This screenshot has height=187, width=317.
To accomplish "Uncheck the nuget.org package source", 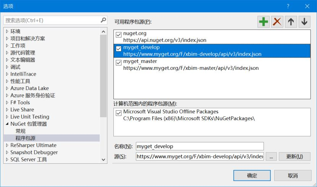I will pos(118,35).
